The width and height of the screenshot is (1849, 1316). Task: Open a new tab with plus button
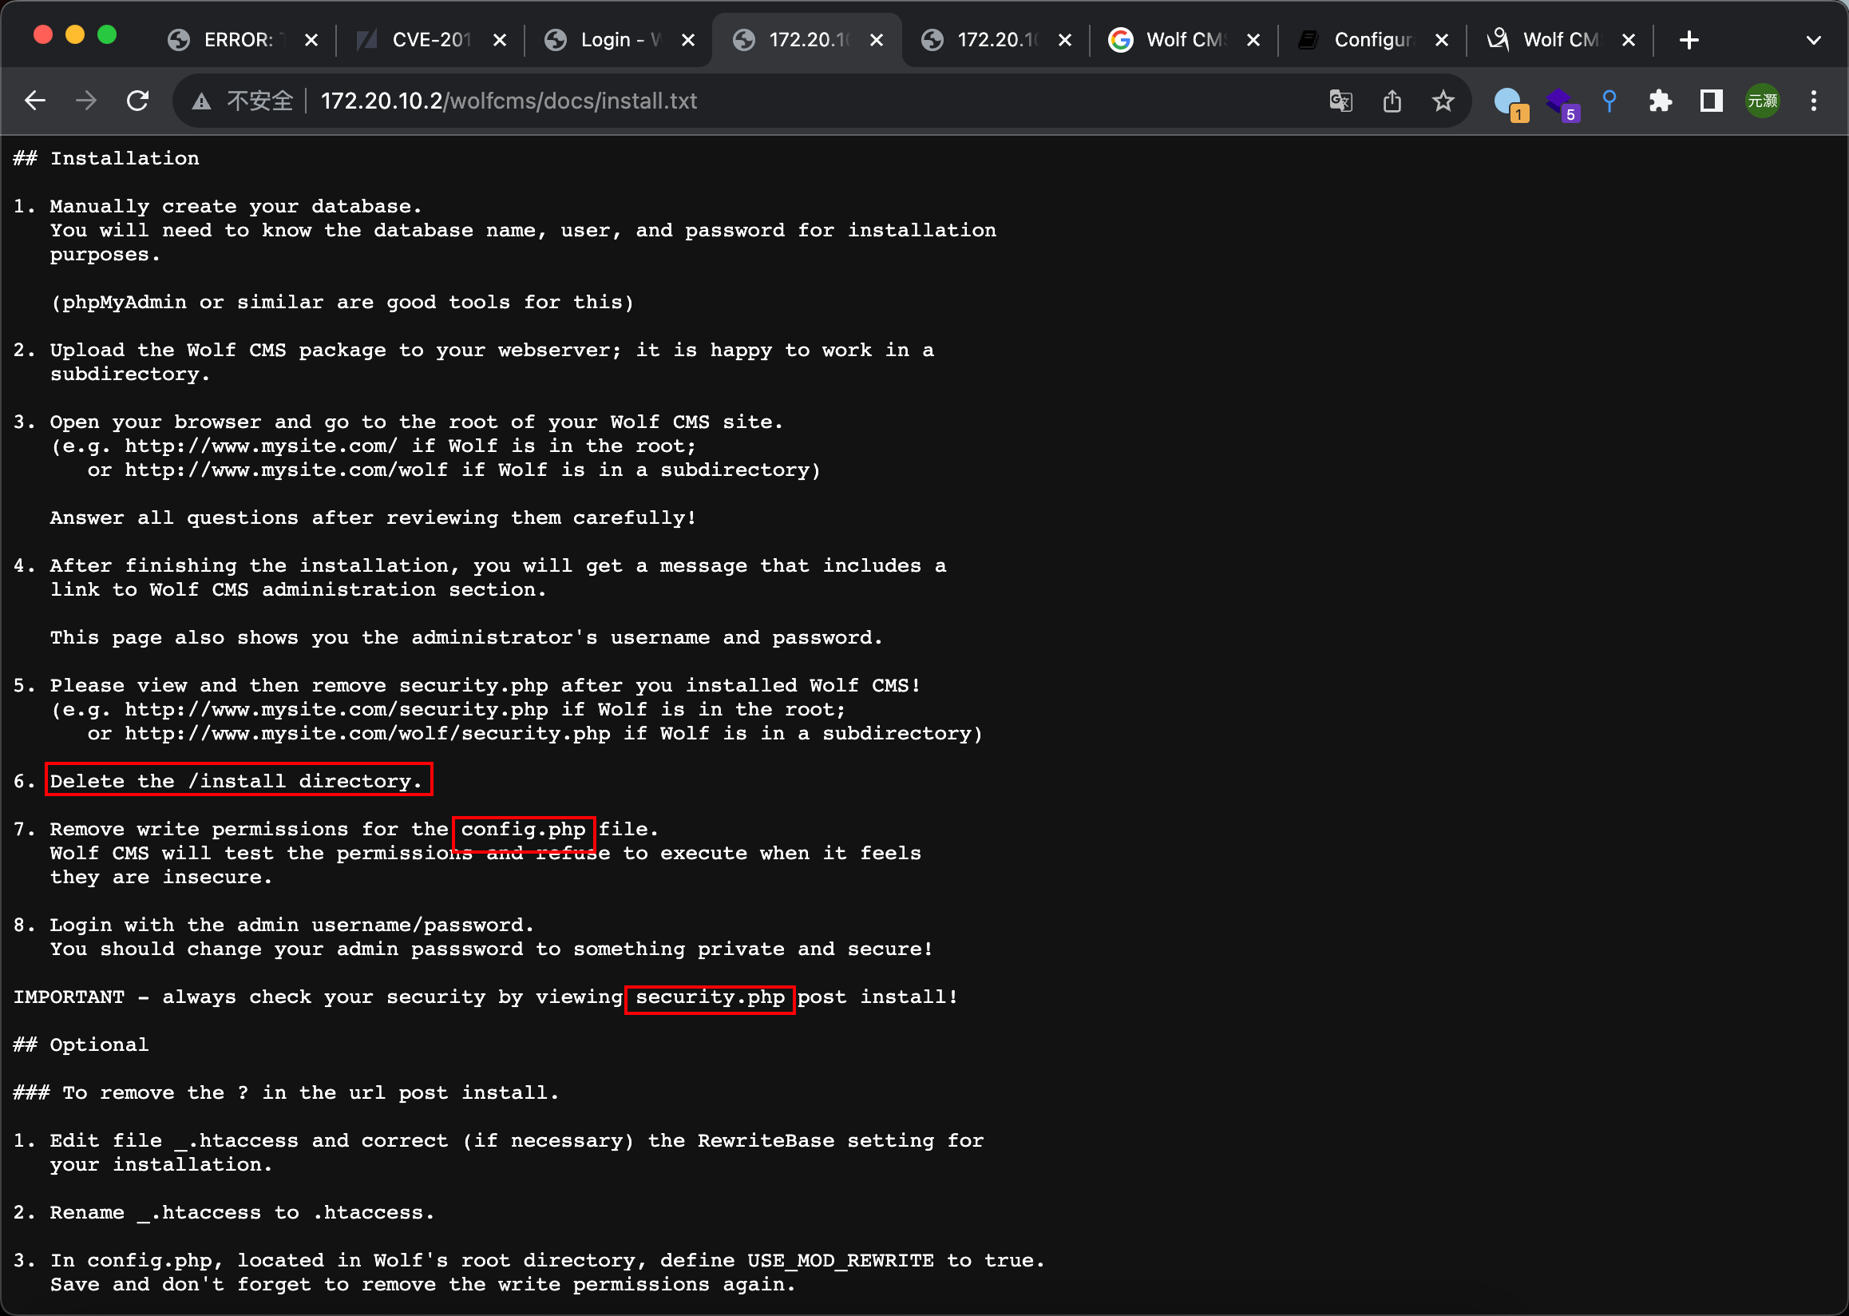[1689, 40]
